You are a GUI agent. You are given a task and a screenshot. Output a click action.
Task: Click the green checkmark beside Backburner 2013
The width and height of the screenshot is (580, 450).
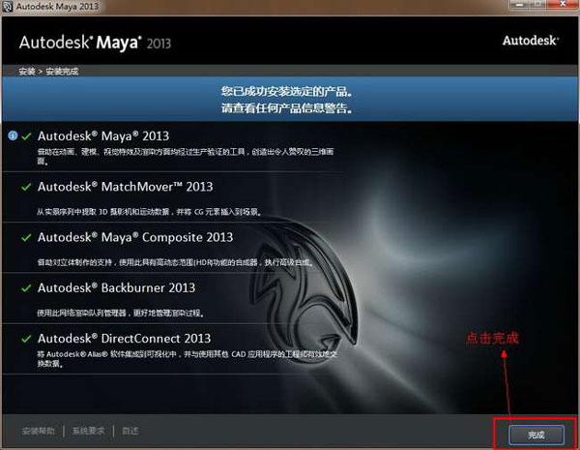point(26,287)
